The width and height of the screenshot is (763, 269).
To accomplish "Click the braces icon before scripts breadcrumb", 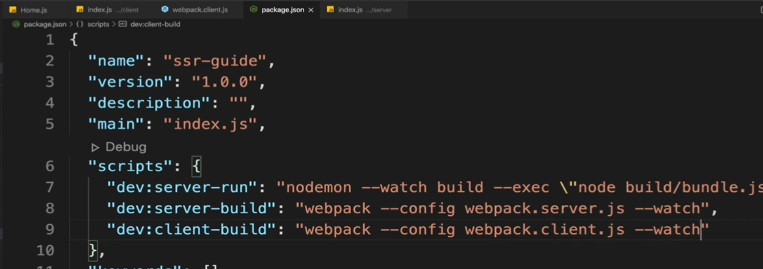I will 79,24.
